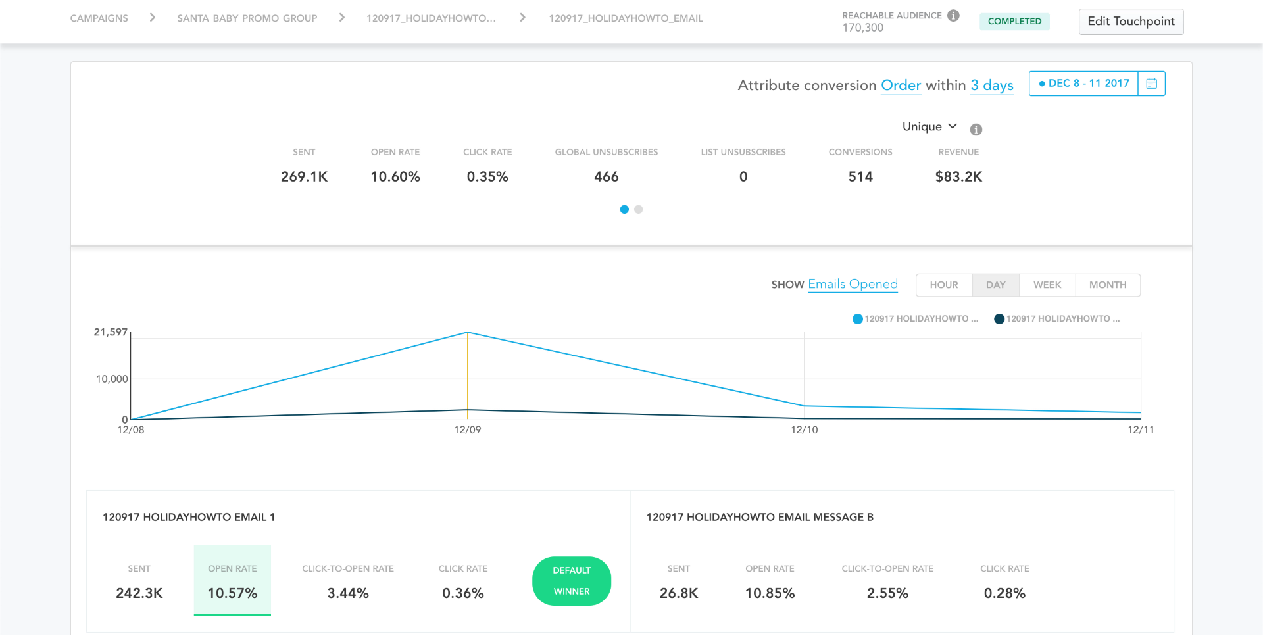Select Open Rate tile for Email 1
The width and height of the screenshot is (1263, 636).
[232, 581]
